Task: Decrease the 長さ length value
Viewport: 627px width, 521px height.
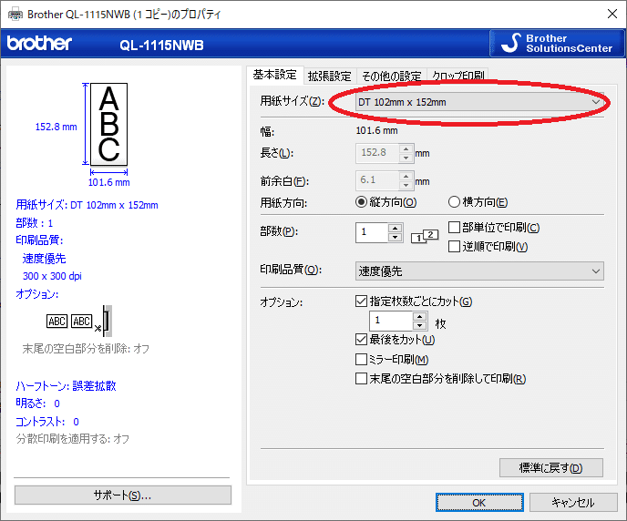Action: (x=406, y=158)
